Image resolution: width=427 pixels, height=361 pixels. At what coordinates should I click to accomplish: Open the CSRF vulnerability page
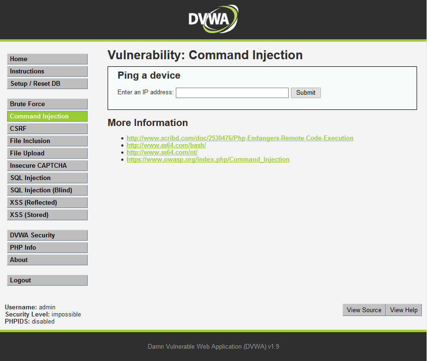click(x=47, y=128)
